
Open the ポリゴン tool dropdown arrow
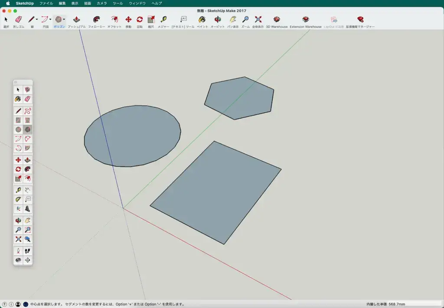(64, 19)
